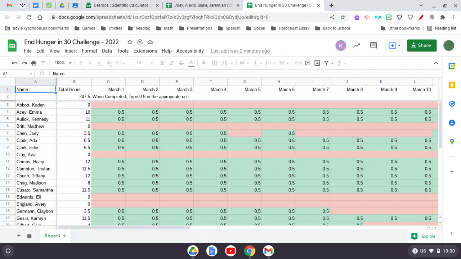Open the Format menu
Image resolution: width=461 pixels, height=259 pixels.
89,51
